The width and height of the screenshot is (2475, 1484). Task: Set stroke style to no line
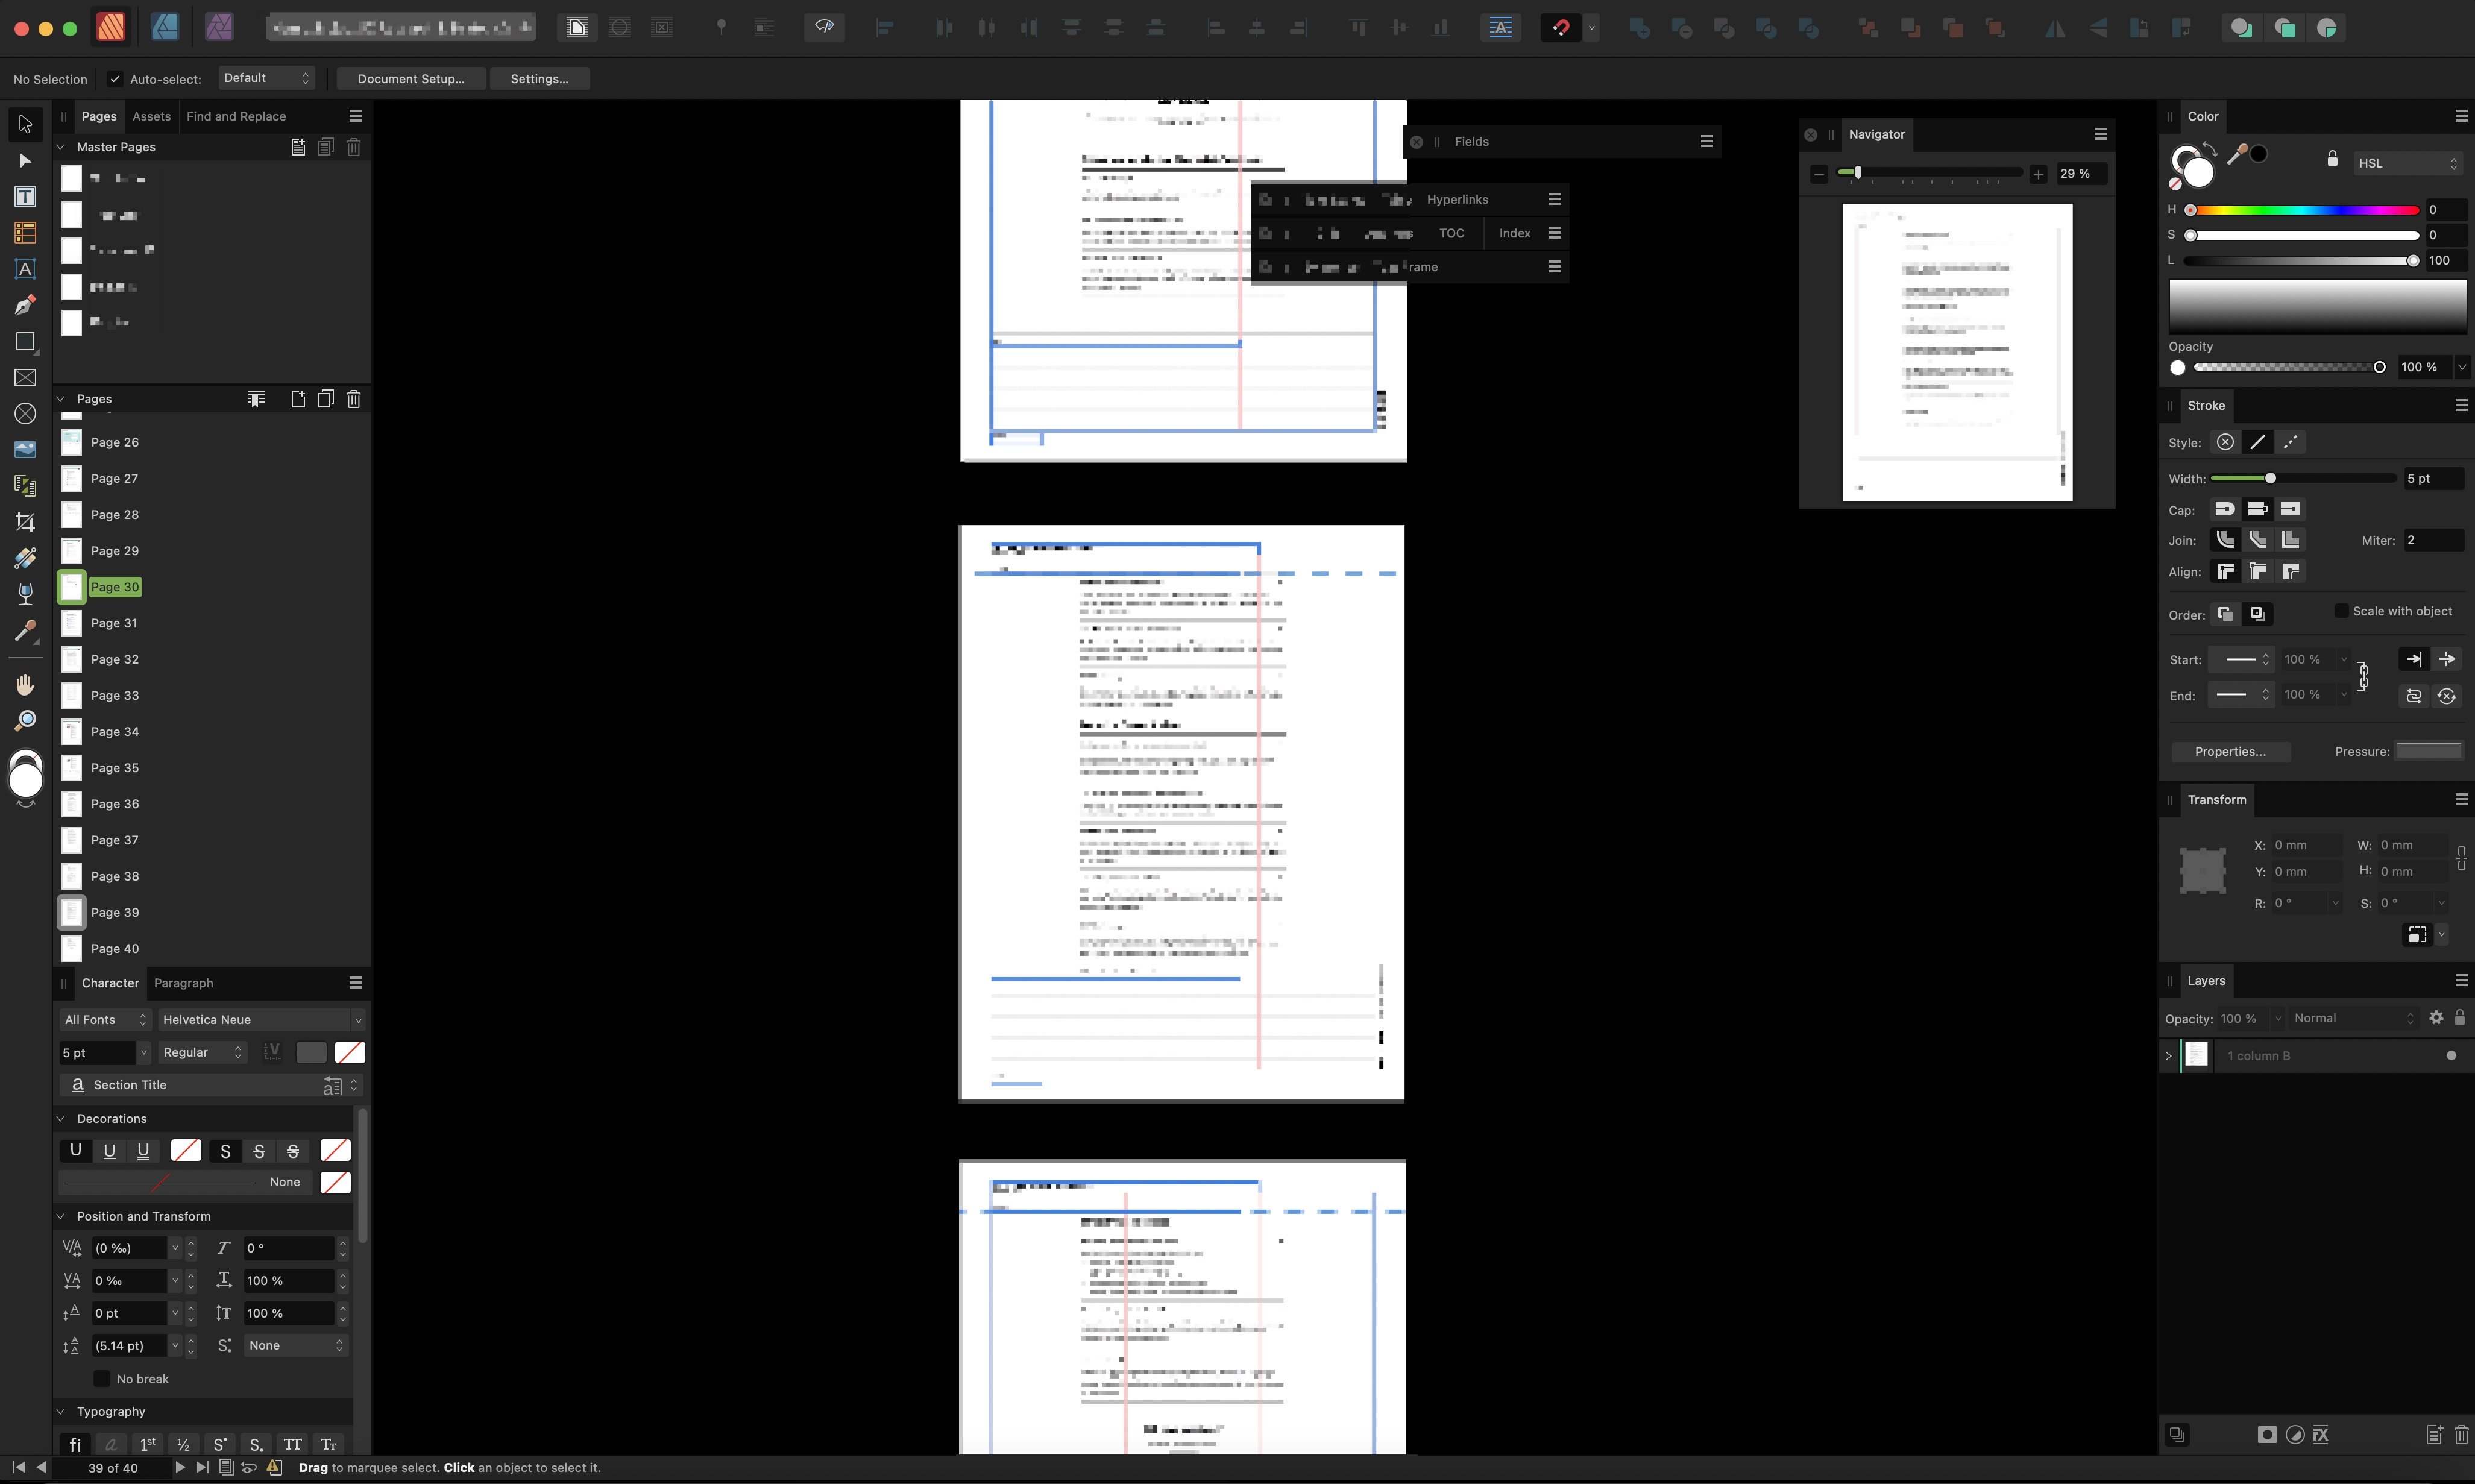(x=2225, y=442)
